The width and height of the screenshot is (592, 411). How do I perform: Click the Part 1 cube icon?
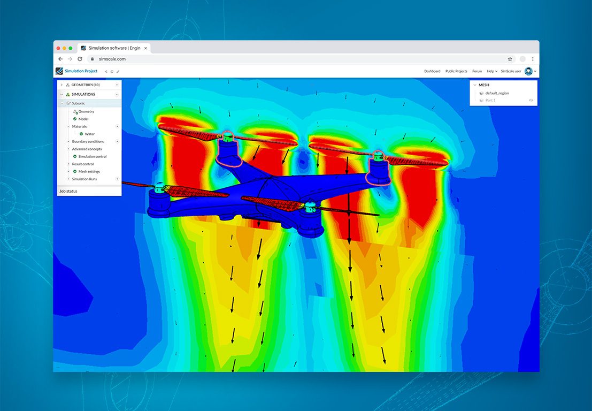tap(481, 101)
